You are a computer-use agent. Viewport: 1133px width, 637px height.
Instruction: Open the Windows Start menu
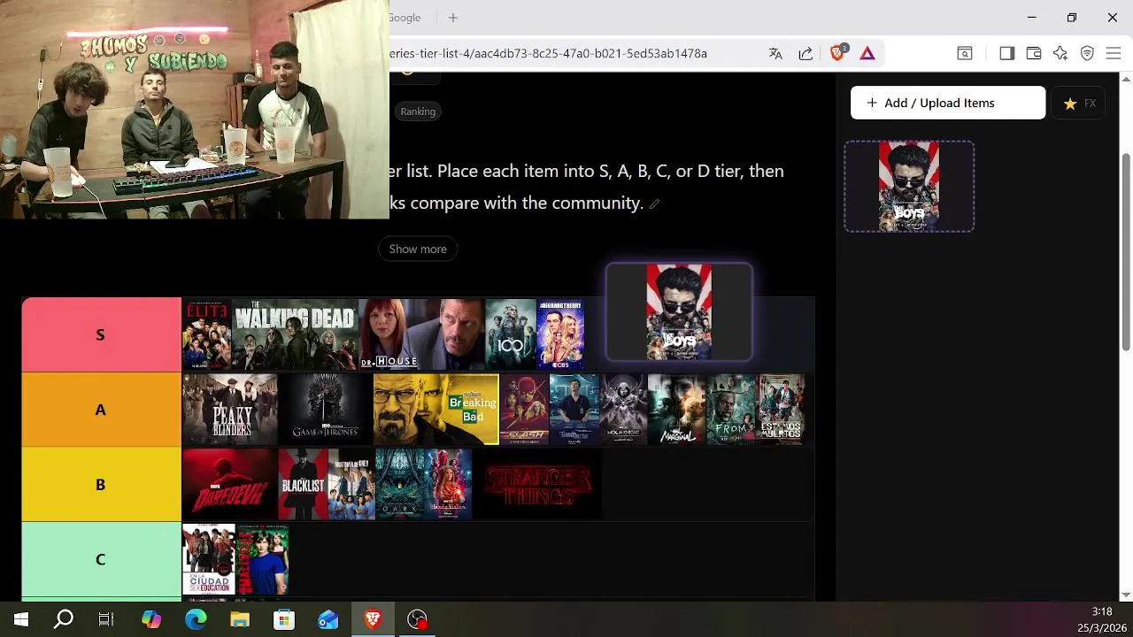(21, 619)
